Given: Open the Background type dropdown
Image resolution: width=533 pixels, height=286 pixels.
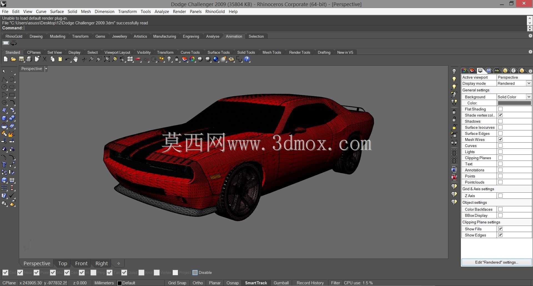Looking at the screenshot, I should pyautogui.click(x=529, y=97).
